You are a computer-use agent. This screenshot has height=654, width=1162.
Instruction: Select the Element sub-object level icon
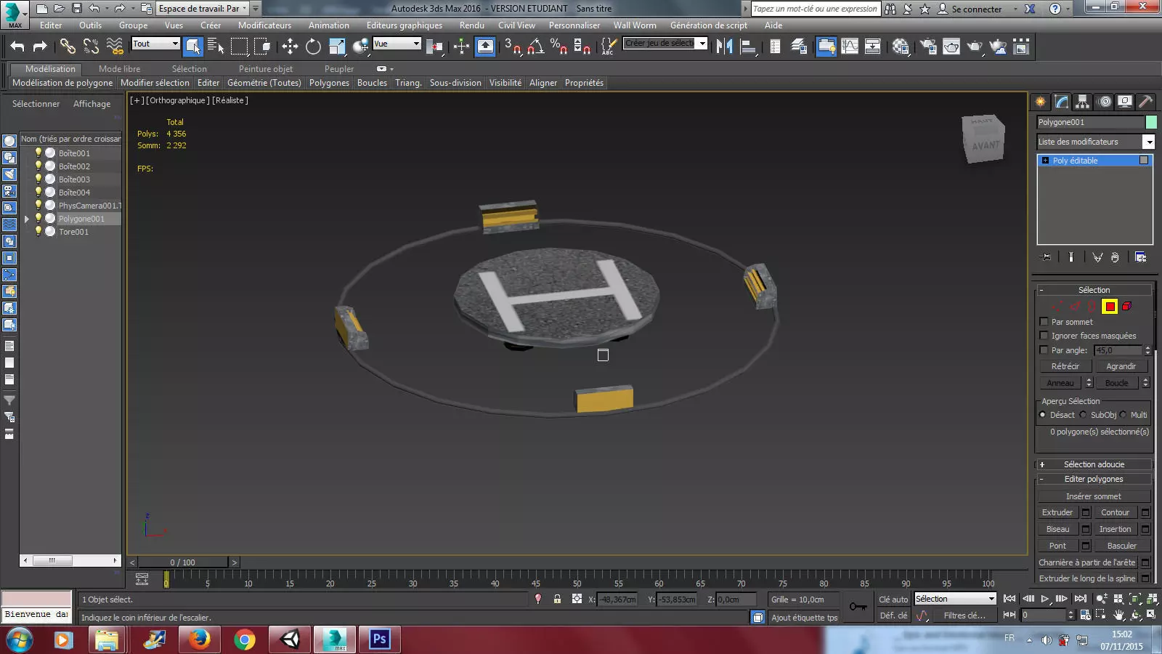pos(1127,307)
